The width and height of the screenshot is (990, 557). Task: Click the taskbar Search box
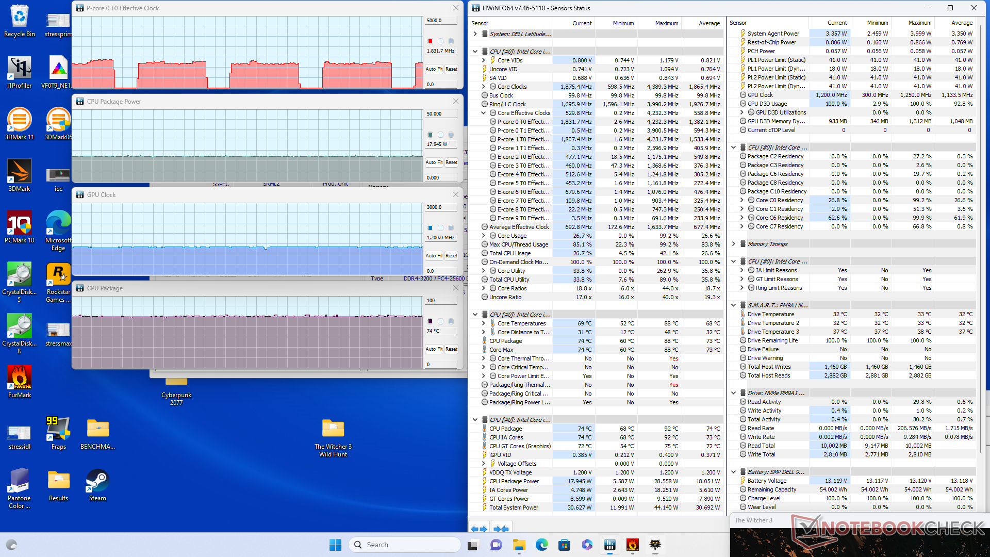tap(405, 545)
